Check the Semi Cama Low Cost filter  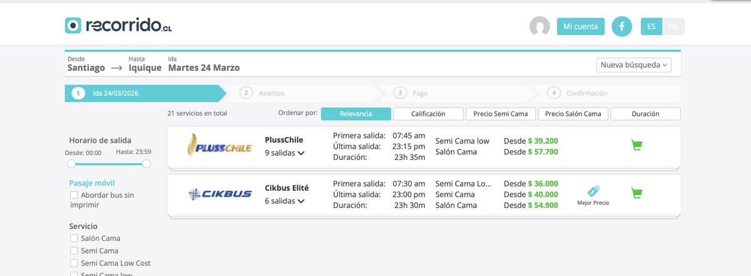74,263
